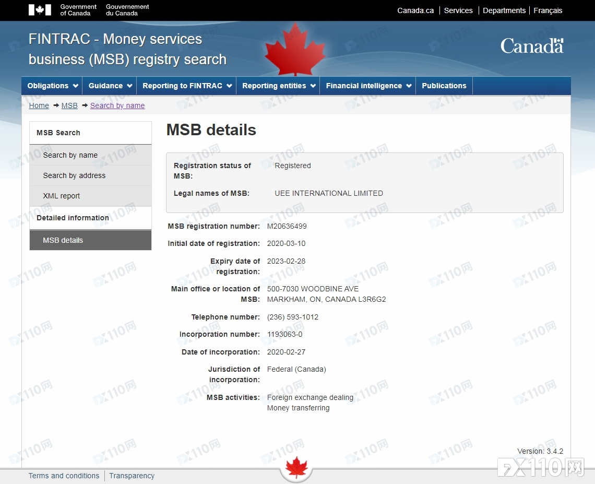Click initial registration date 2020-03-10
Viewport: 595px width, 484px height.
(286, 243)
